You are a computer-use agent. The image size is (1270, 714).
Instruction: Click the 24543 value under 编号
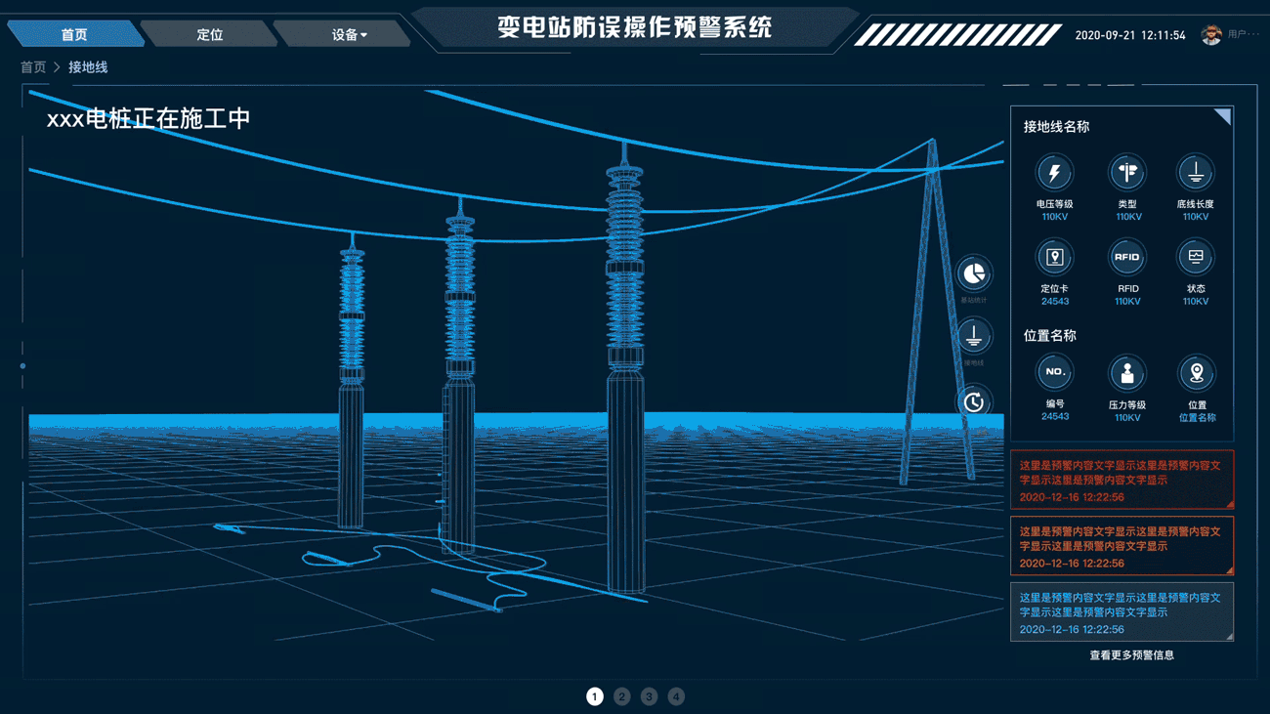click(x=1054, y=417)
